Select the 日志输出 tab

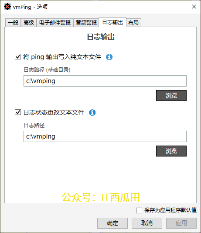pos(112,22)
